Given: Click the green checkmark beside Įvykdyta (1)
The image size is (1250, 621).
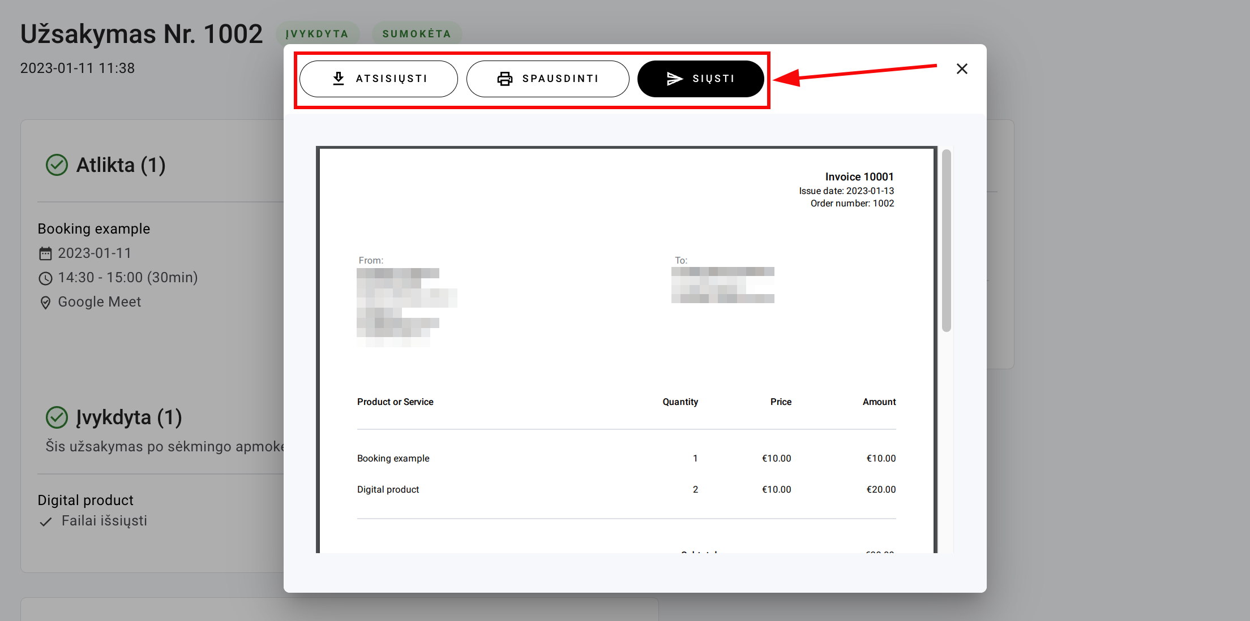Looking at the screenshot, I should tap(57, 417).
